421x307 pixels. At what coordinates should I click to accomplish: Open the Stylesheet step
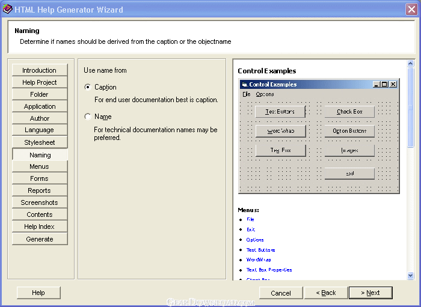40,142
